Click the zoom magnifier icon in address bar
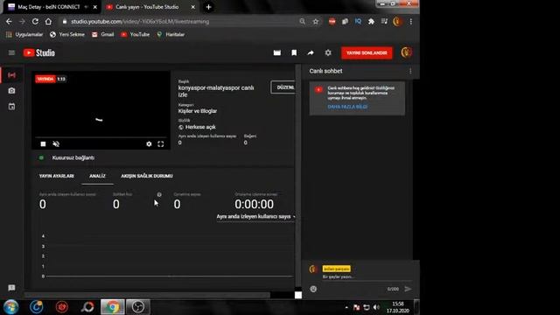 click(x=303, y=21)
